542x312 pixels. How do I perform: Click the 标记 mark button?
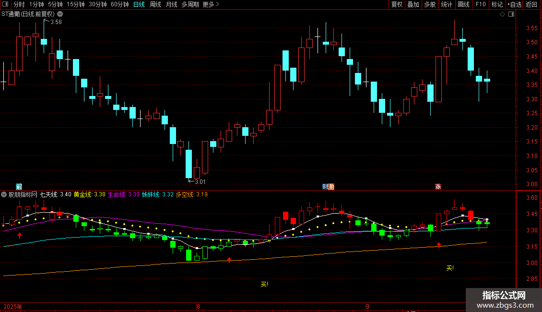tap(497, 4)
